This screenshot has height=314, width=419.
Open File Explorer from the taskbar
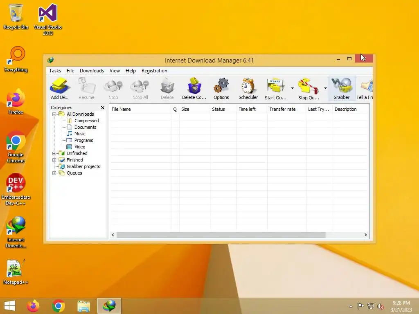83,306
